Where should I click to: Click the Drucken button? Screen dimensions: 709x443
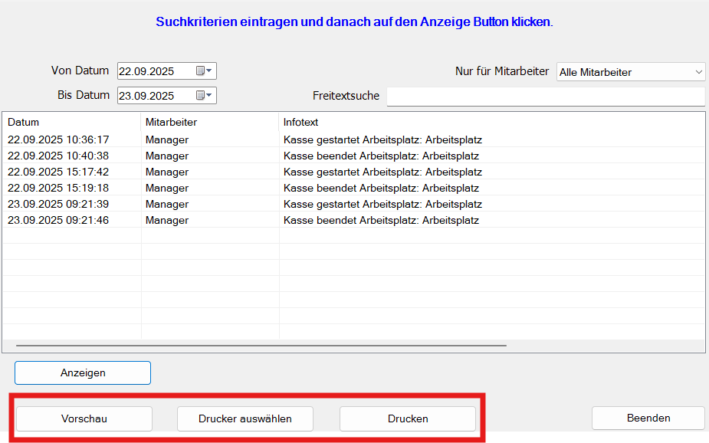click(x=408, y=418)
